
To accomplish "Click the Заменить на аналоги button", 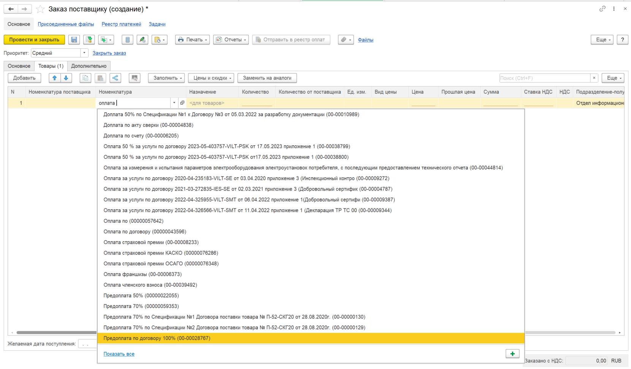I will (x=267, y=78).
